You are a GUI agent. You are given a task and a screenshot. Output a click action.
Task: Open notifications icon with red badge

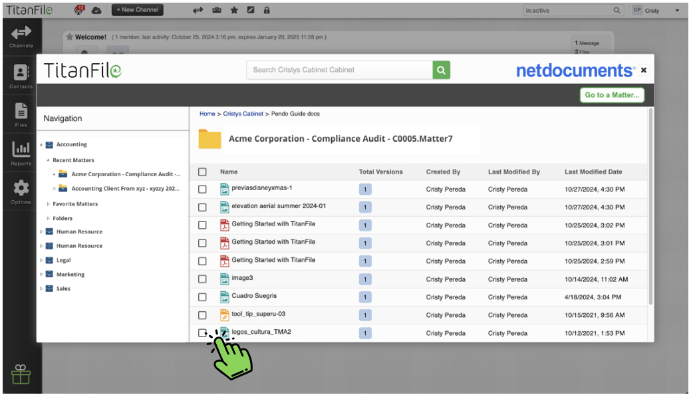coord(79,10)
